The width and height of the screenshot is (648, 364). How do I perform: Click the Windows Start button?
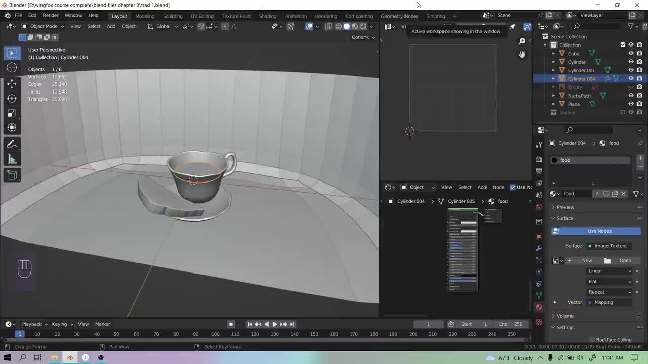7,358
